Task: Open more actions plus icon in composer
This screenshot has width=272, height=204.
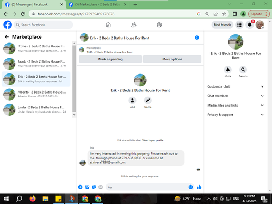Action: tap(80, 187)
